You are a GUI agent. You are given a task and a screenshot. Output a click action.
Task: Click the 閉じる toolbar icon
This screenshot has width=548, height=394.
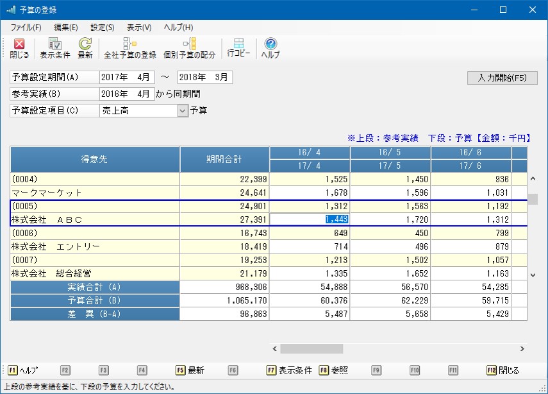(19, 48)
